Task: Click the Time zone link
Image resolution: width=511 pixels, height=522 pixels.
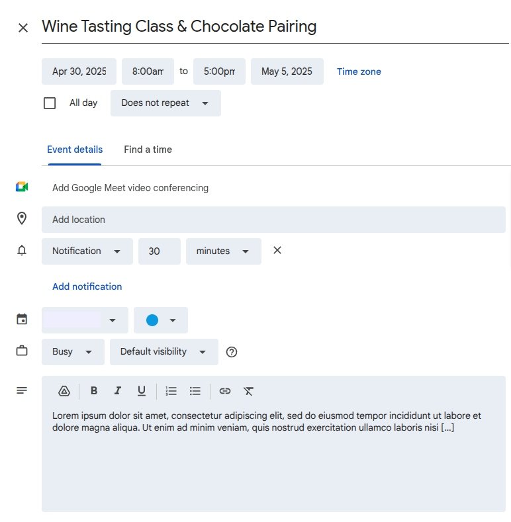Action: click(359, 71)
